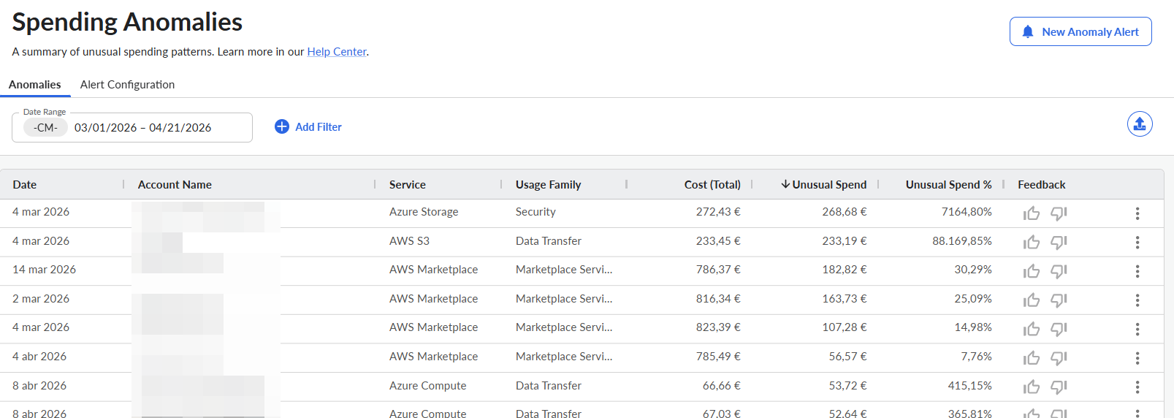This screenshot has width=1174, height=418.
Task: Click the 786,37 € cost cell
Action: point(718,270)
